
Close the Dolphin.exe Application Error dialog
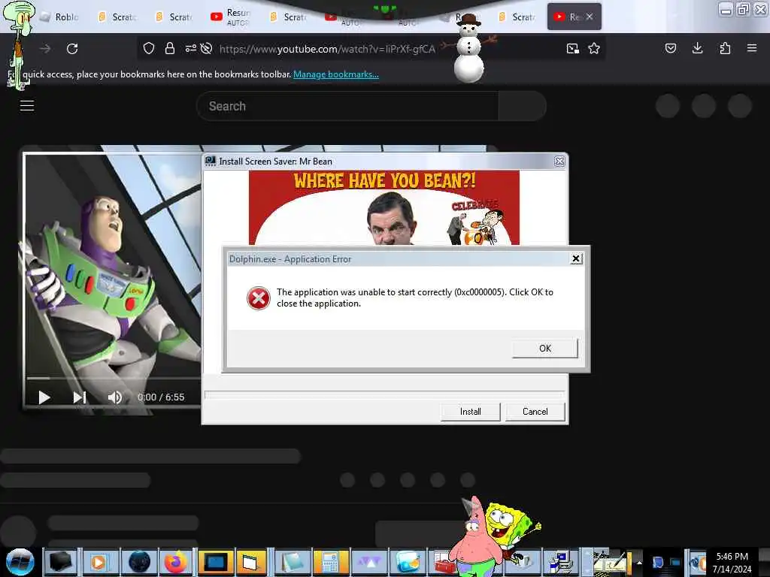pos(576,258)
